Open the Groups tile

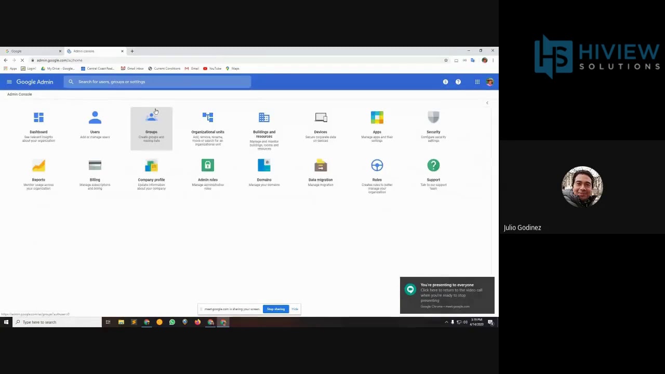pyautogui.click(x=151, y=128)
